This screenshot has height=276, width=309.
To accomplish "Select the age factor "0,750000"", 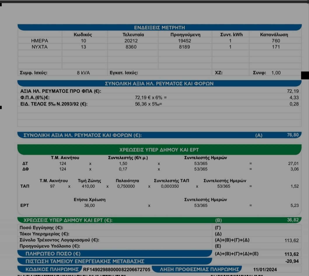I will click(126, 186).
